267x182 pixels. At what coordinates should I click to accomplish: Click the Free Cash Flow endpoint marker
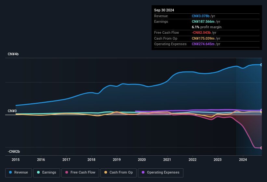point(261,148)
